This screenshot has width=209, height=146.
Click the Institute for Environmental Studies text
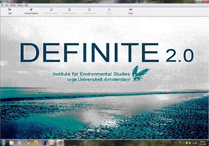click(91, 74)
